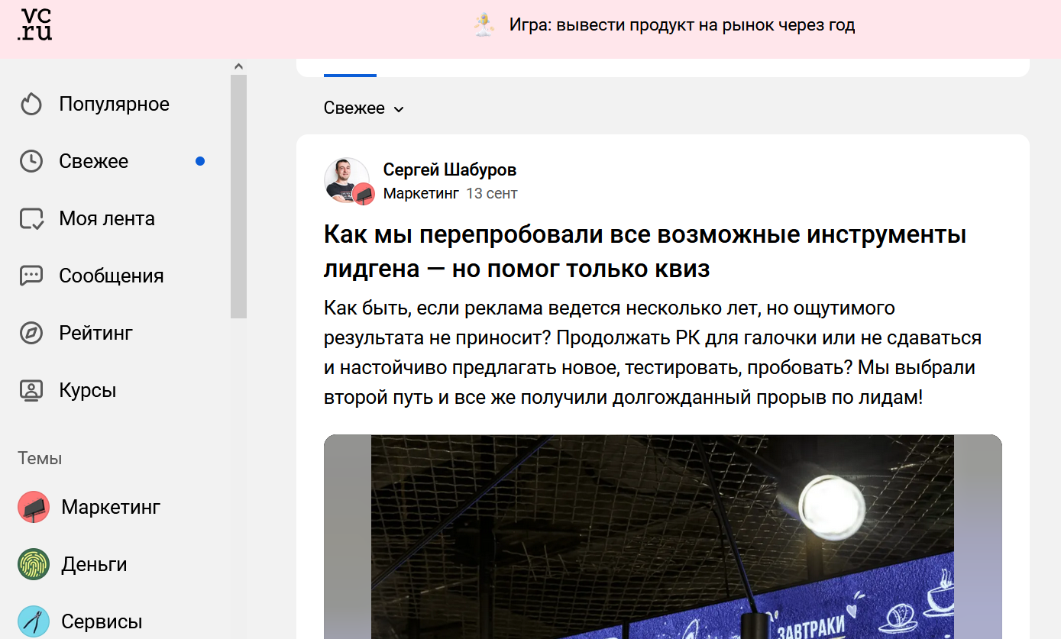
Task: Click Сергей Шабуров's avatar picture
Action: point(347,181)
